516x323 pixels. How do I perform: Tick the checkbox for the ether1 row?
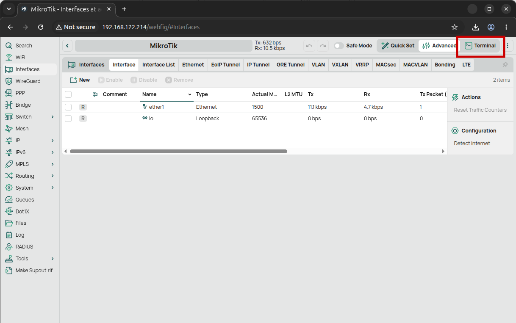pos(68,107)
